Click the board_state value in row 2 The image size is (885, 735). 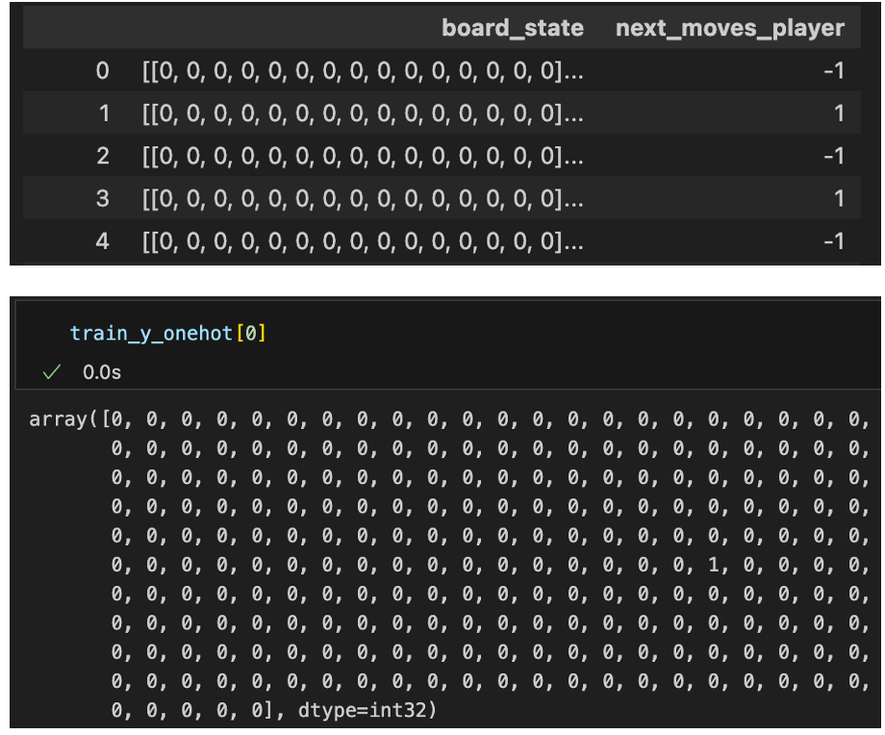pos(363,156)
